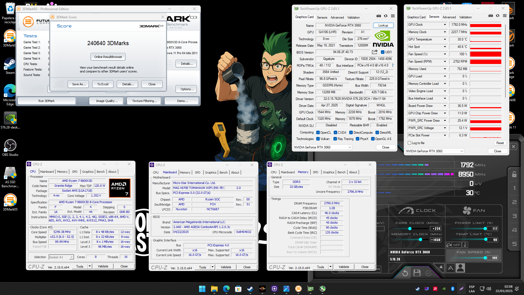Open the hamburger menu in GPU-Z Sensors window
This screenshot has height=295, width=524.
coord(505,16)
